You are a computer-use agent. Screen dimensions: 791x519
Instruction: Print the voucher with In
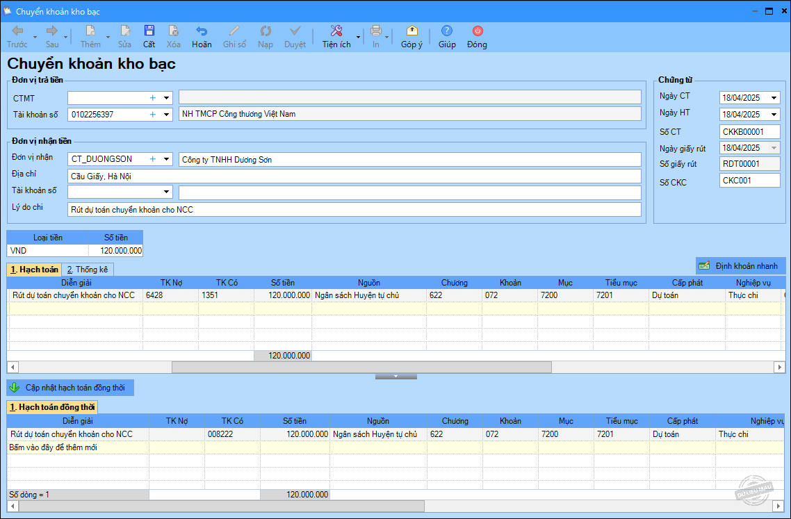coord(376,37)
